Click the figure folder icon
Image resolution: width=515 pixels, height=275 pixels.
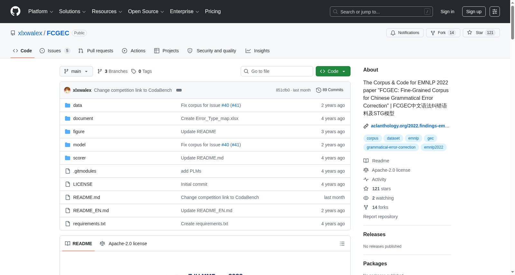coord(68,132)
